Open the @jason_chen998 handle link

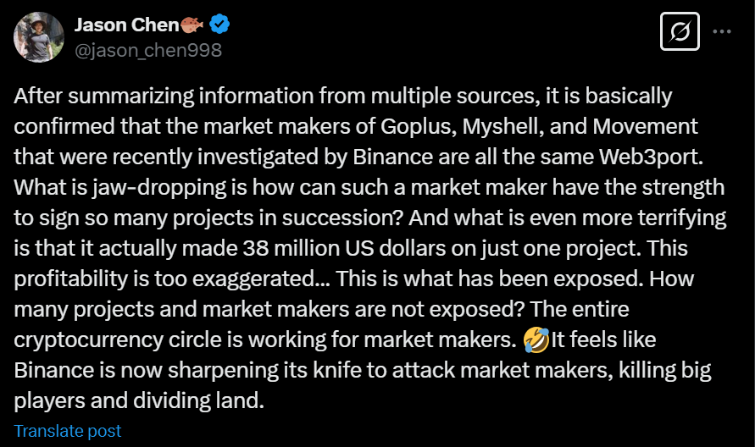pos(148,50)
